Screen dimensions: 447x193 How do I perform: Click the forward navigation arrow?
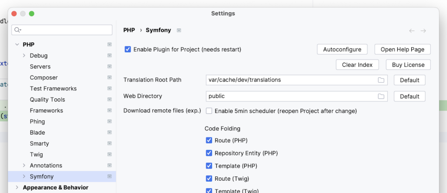[x=423, y=31]
